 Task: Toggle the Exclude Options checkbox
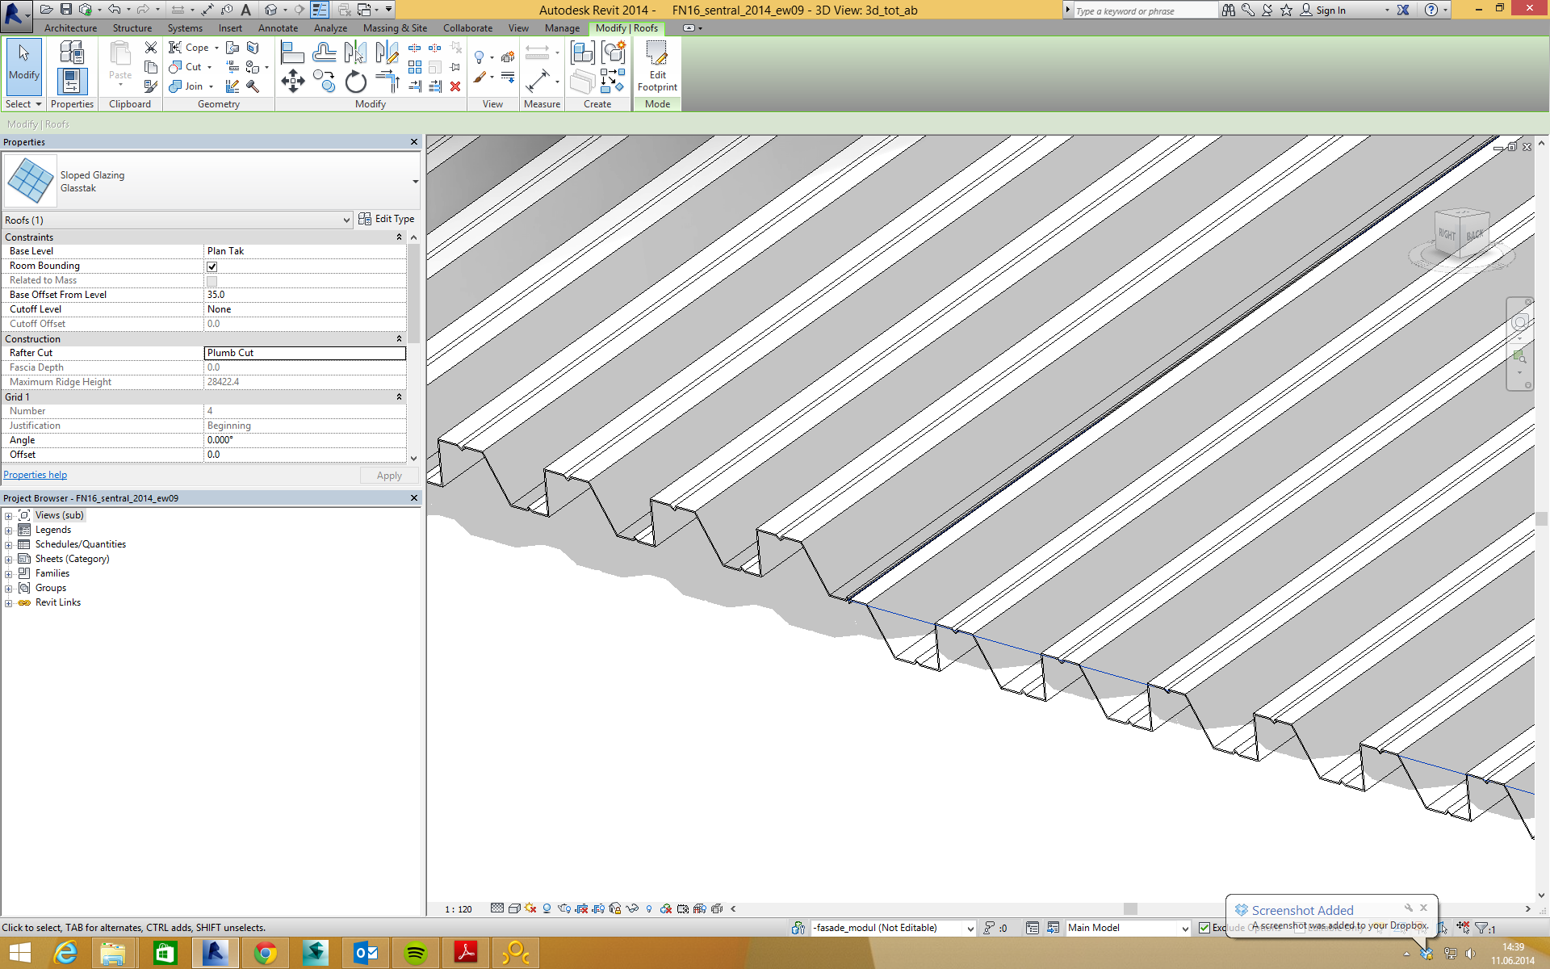coord(1204,928)
